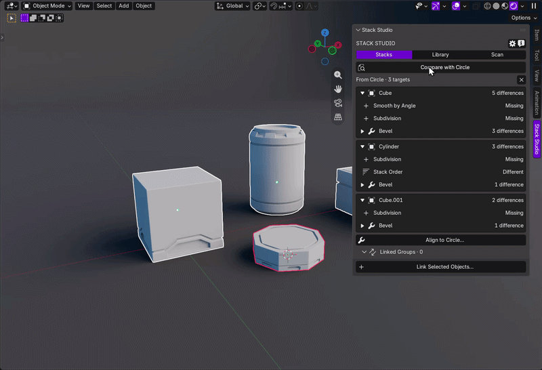Open the Global transform orientation dropdown
The image size is (542, 370).
tap(232, 6)
